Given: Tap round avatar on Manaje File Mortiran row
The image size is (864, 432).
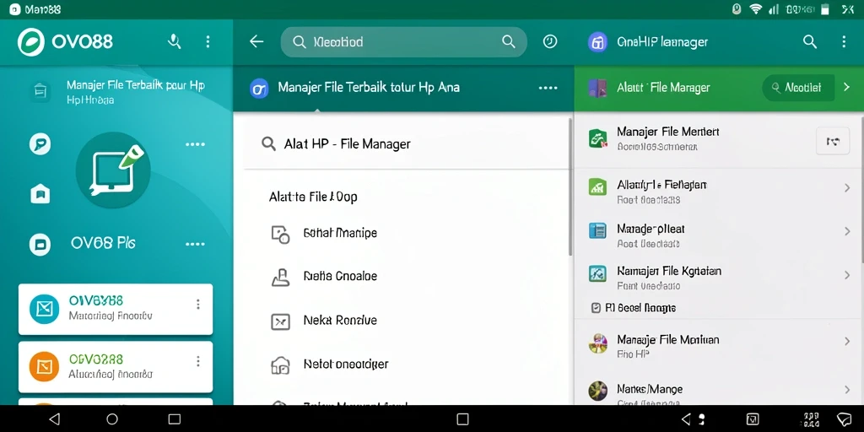Looking at the screenshot, I should point(598,343).
